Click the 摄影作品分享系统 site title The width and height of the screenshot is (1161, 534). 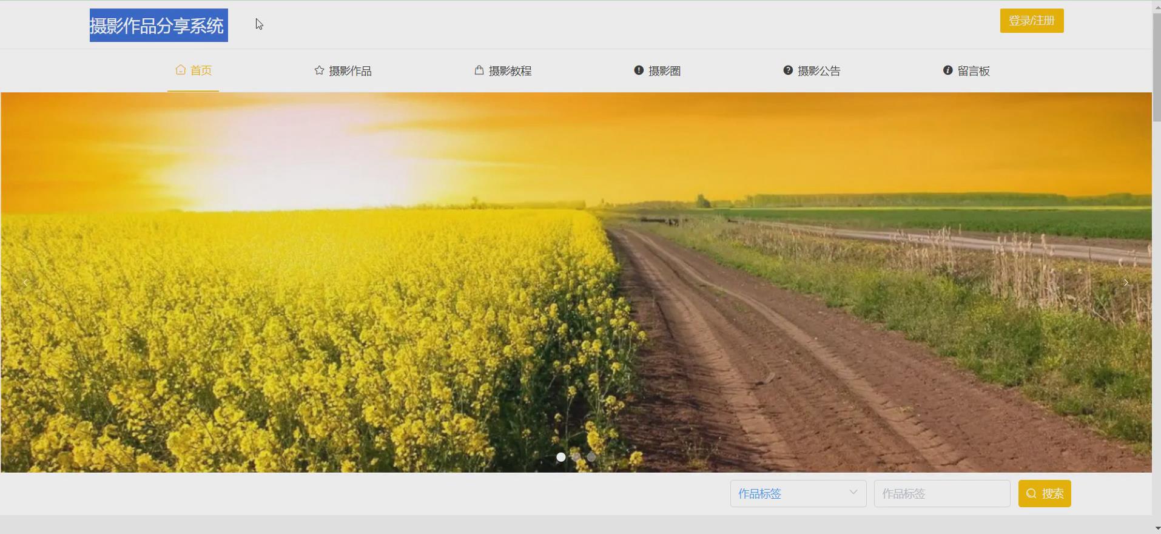[x=159, y=25]
